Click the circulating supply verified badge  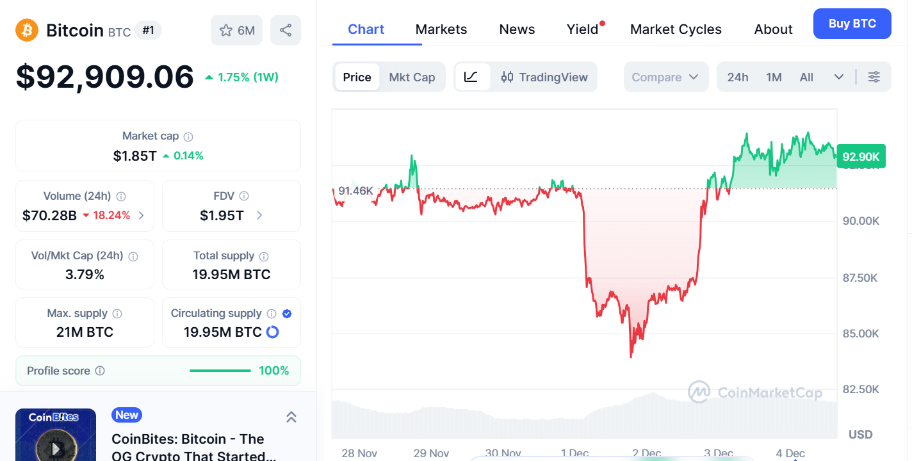[x=287, y=314]
